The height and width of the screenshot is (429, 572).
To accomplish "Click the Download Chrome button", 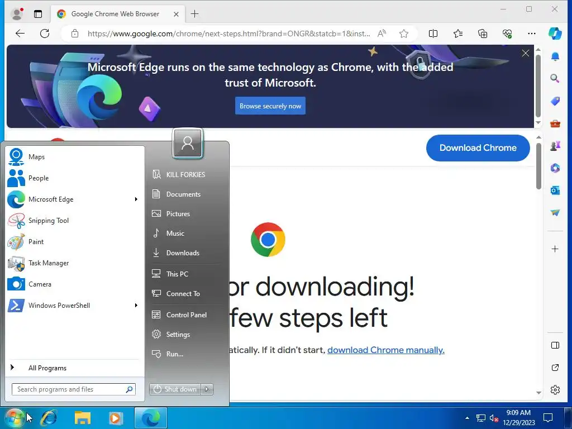I will (x=478, y=147).
